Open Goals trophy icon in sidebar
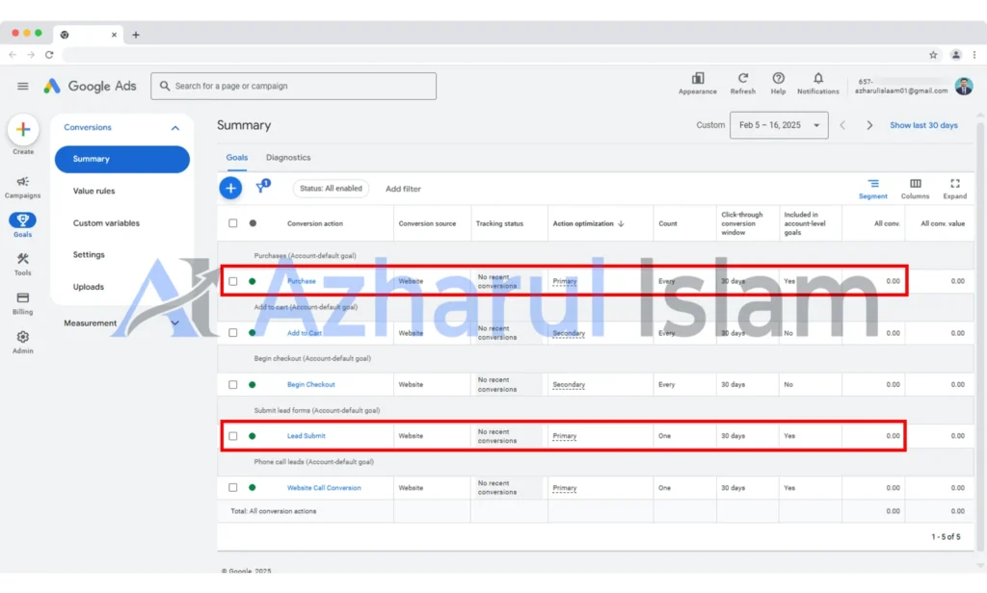This screenshot has height=593, width=987. (23, 220)
